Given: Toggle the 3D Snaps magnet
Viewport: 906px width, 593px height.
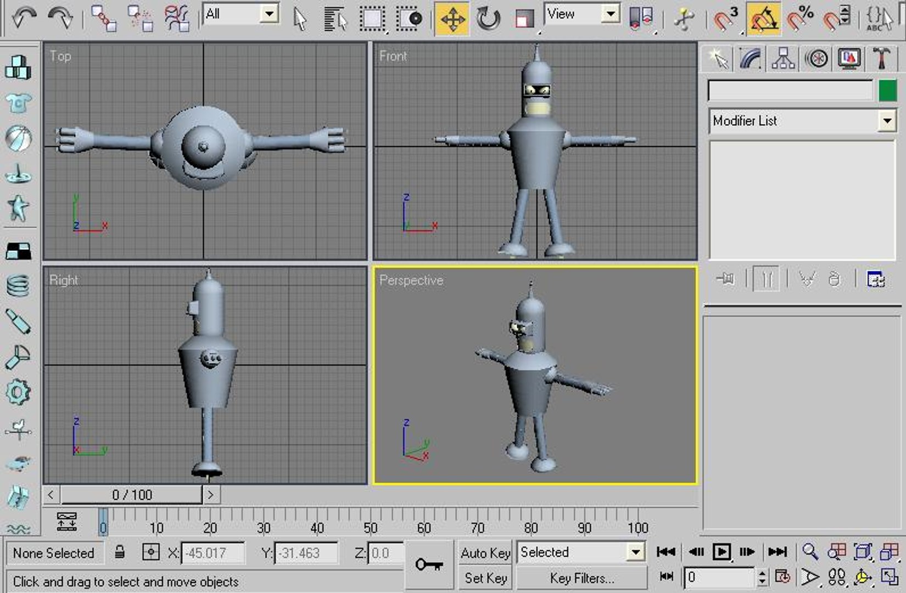Looking at the screenshot, I should [x=726, y=19].
